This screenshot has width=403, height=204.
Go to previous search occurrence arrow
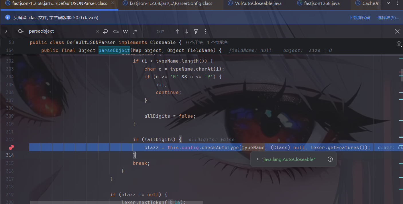[x=177, y=31]
